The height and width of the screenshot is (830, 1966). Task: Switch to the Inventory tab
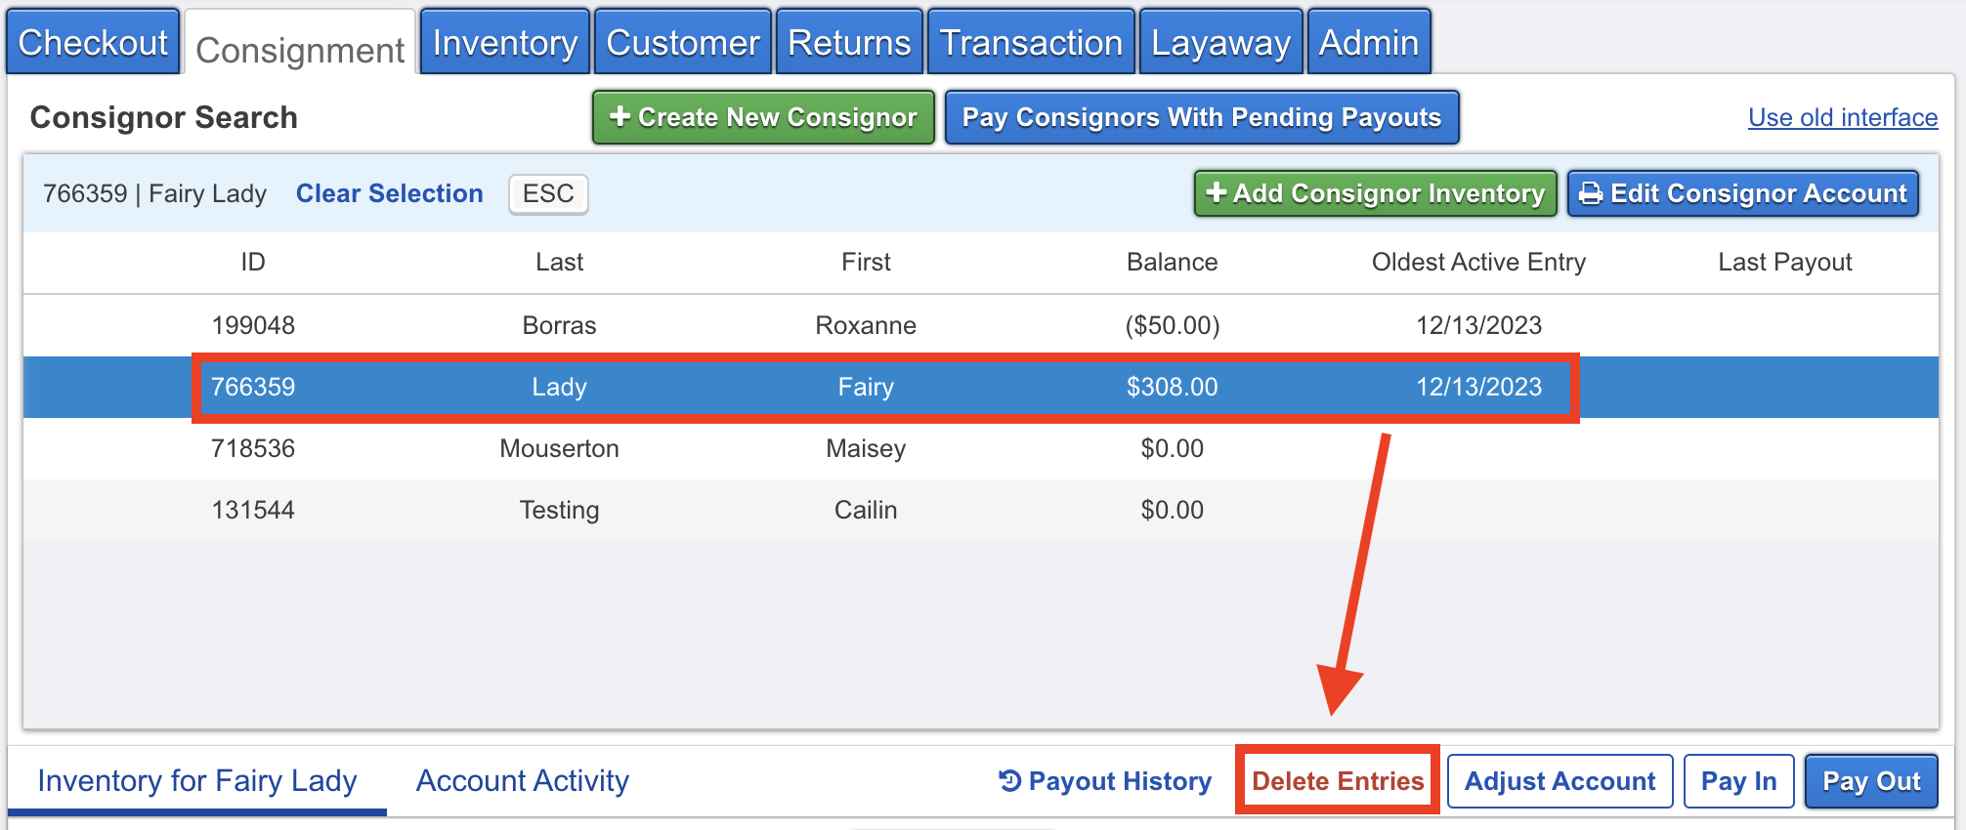(505, 42)
